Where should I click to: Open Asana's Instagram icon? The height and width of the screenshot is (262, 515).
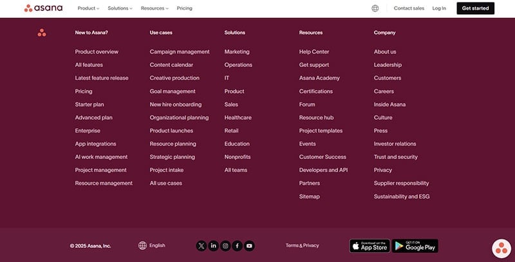tap(225, 245)
